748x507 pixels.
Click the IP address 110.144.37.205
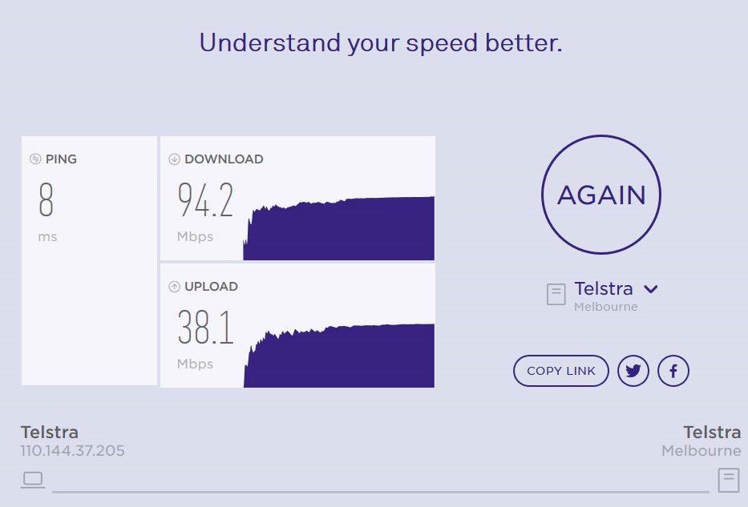73,451
